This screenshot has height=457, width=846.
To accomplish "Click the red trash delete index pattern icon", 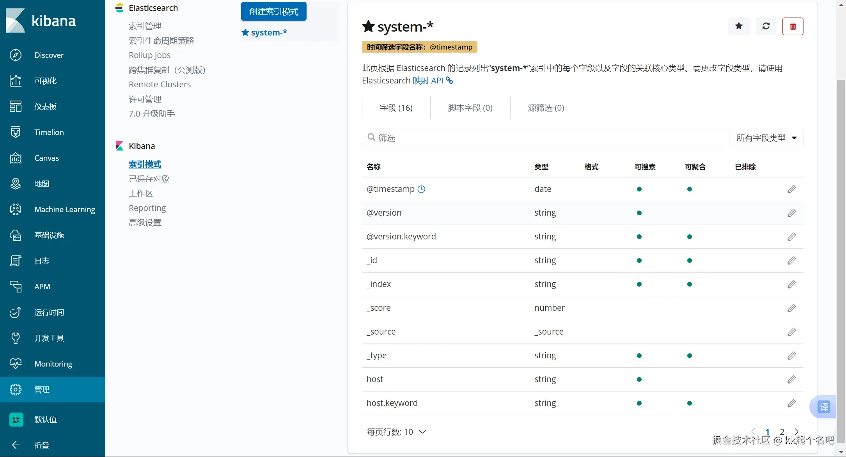I will (793, 26).
